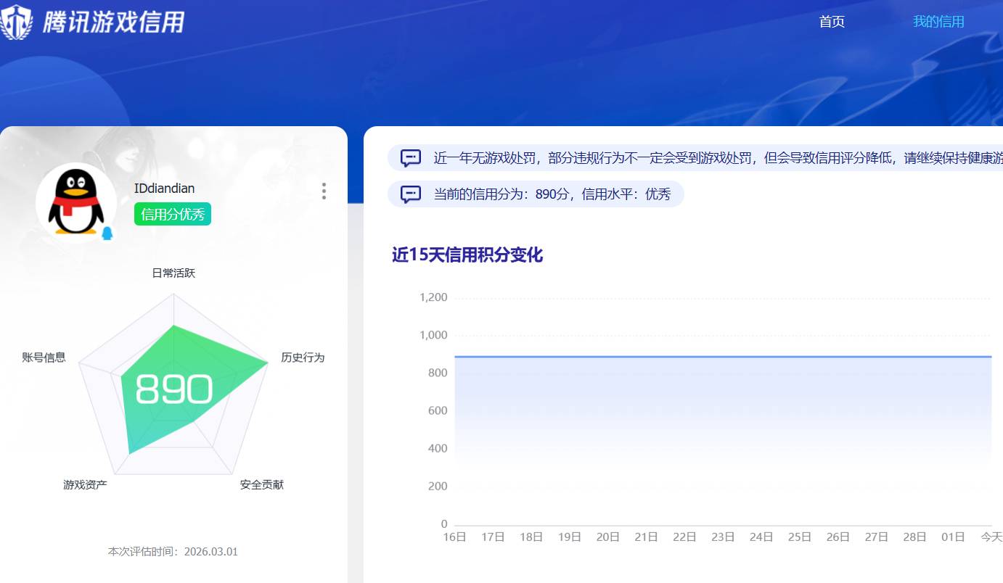This screenshot has width=1003, height=583.
Task: Click the 账号信息 radar chart label
Action: click(43, 357)
